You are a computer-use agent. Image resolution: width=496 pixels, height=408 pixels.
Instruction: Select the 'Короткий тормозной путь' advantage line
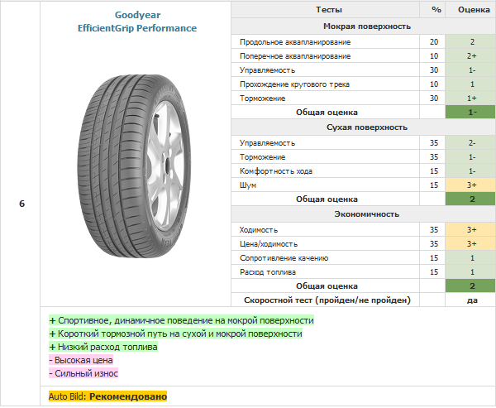click(x=175, y=334)
